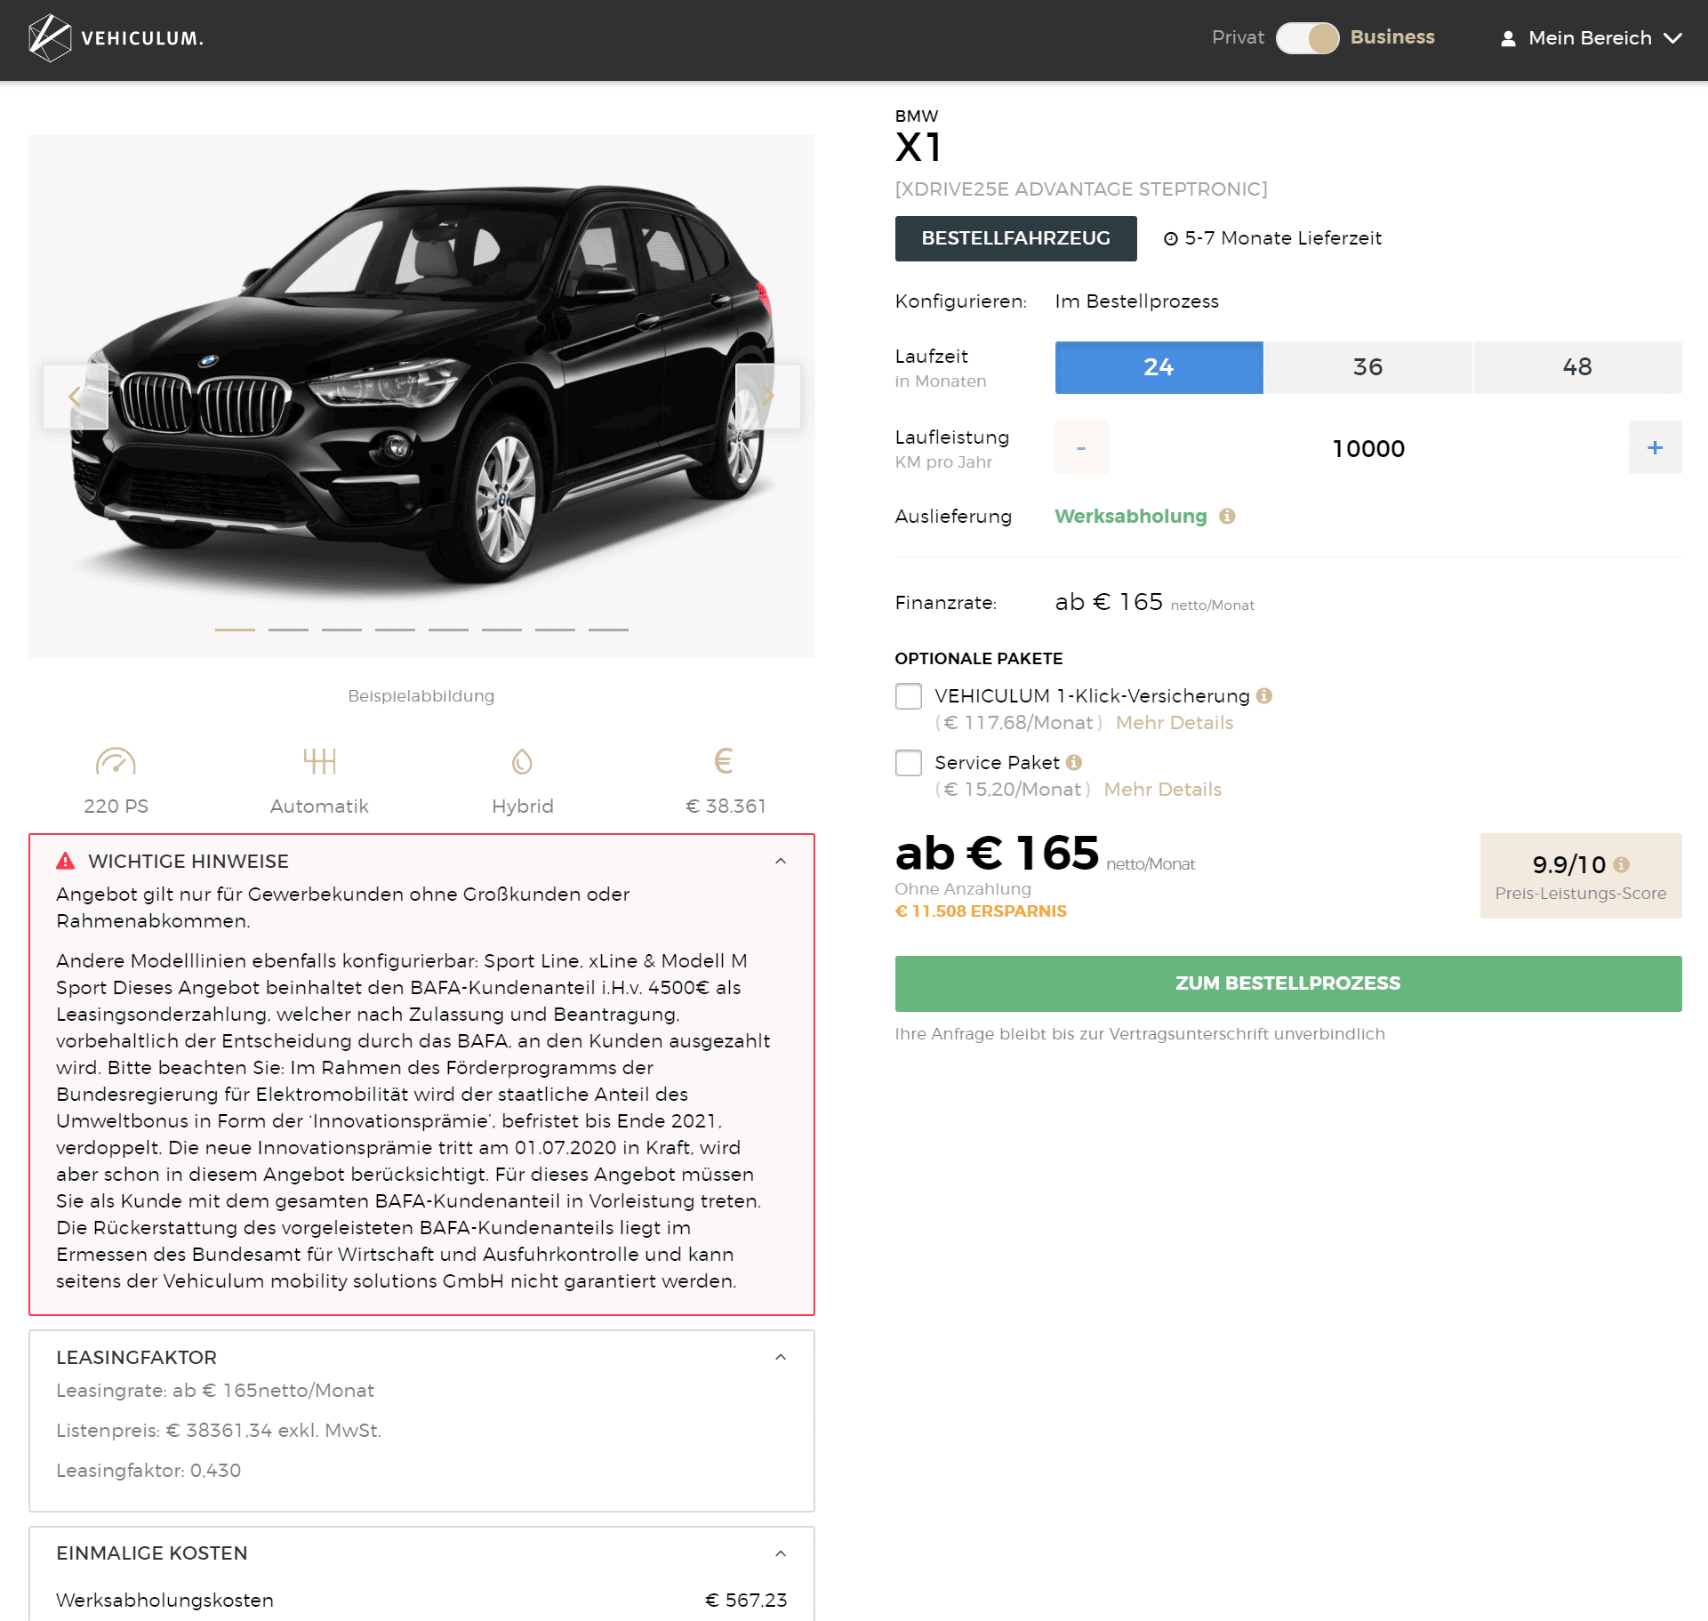Click Zum Bestellprozess button
Image resolution: width=1708 pixels, height=1621 pixels.
[x=1288, y=983]
